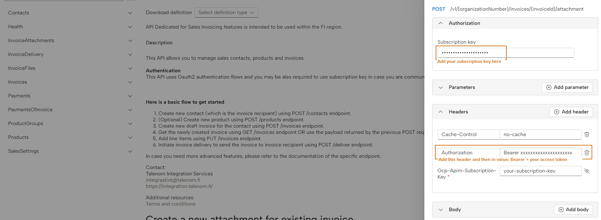Click the plus icon in Add parameter
This screenshot has height=220, width=601.
coord(549,87)
